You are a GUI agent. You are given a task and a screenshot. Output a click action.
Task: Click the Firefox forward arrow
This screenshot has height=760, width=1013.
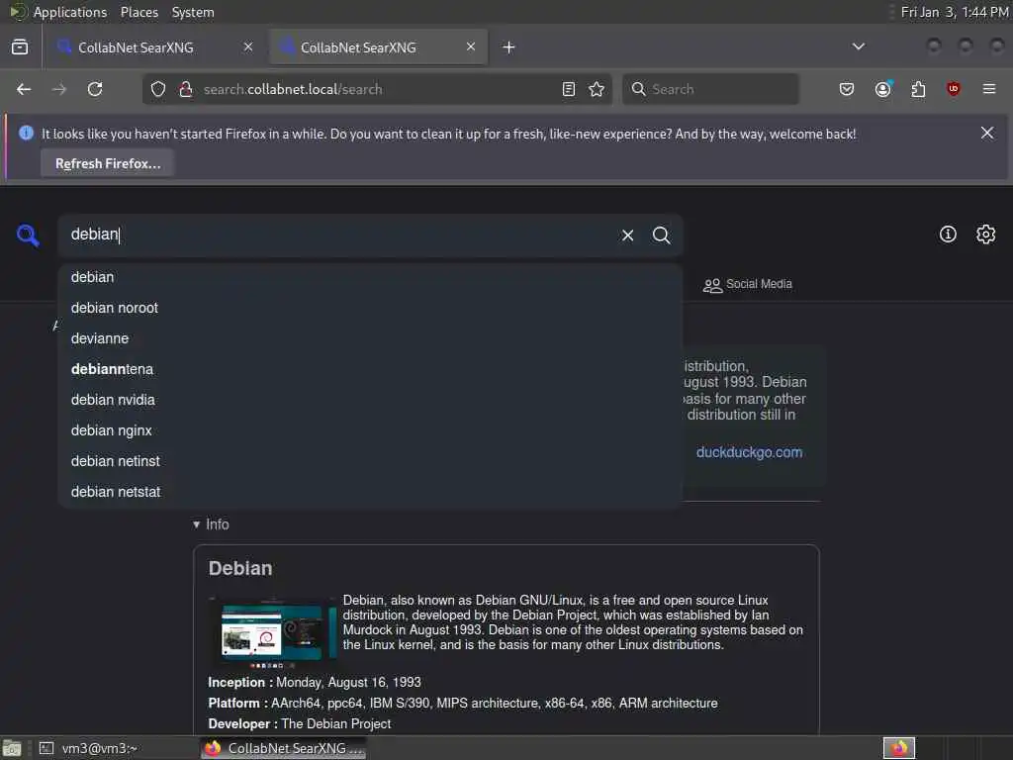[58, 89]
